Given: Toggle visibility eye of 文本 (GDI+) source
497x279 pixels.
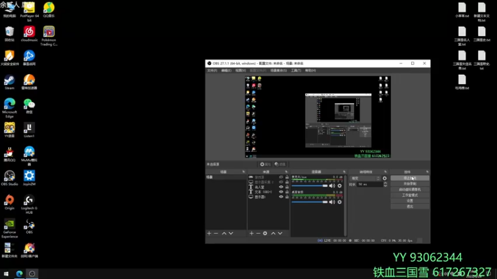Looking at the screenshot, I should (281, 192).
